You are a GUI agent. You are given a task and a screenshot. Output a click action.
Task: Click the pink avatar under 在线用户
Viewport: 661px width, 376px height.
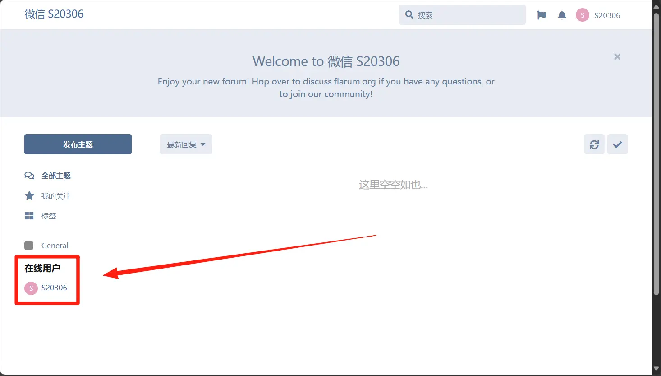[x=31, y=288]
